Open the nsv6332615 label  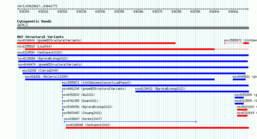pos(247,113)
